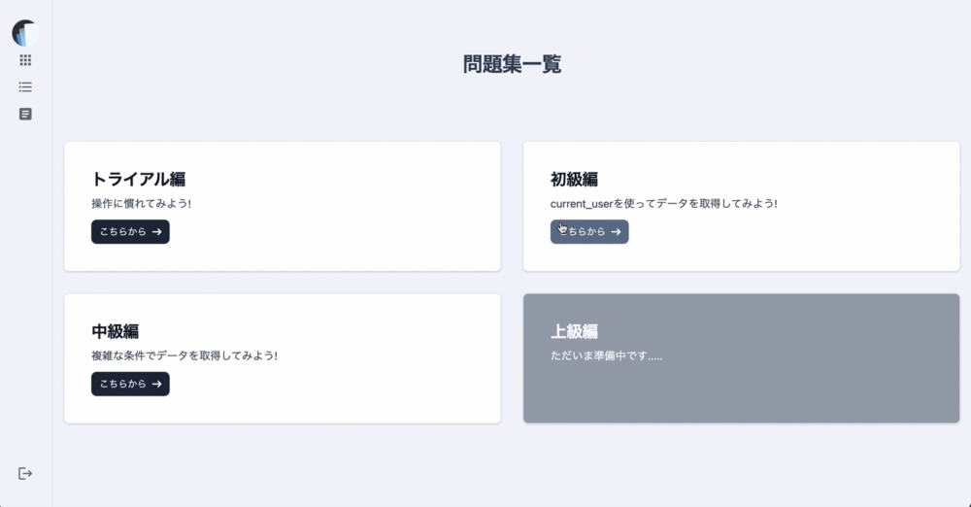Click the current_user description text

(x=664, y=203)
